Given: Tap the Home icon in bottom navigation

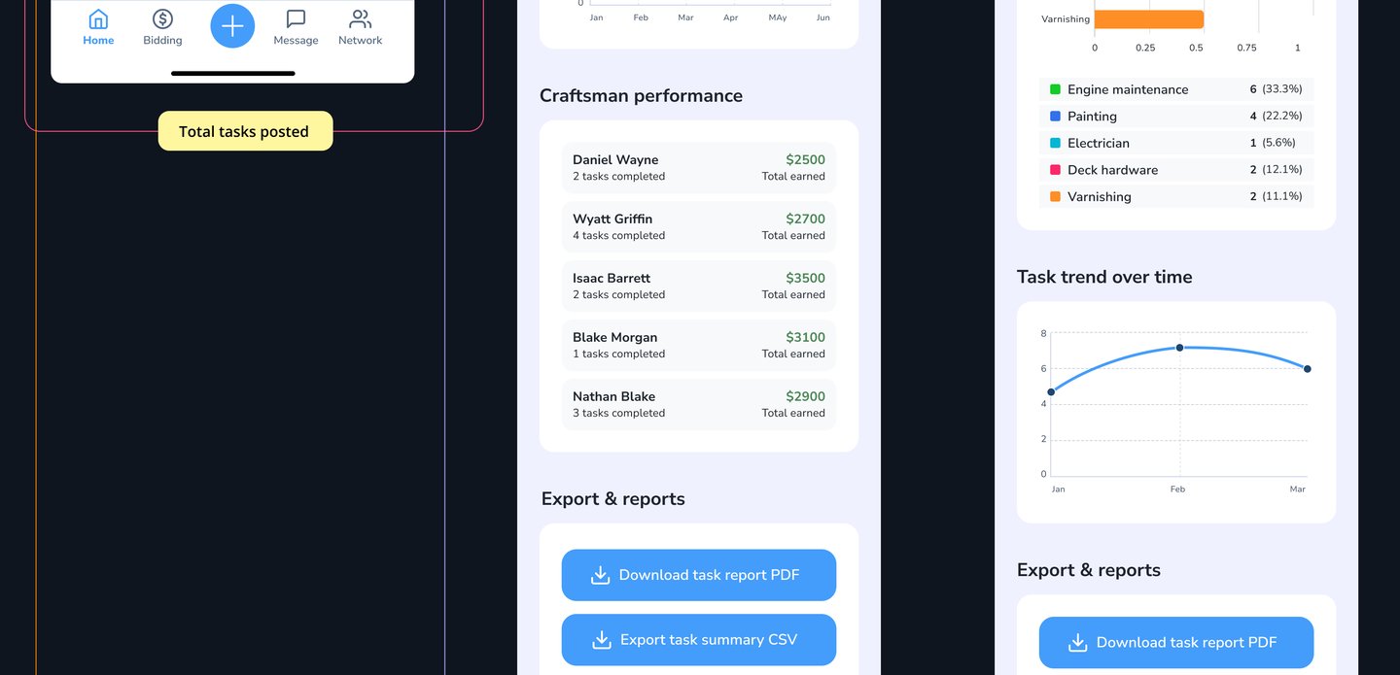Looking at the screenshot, I should 98,19.
